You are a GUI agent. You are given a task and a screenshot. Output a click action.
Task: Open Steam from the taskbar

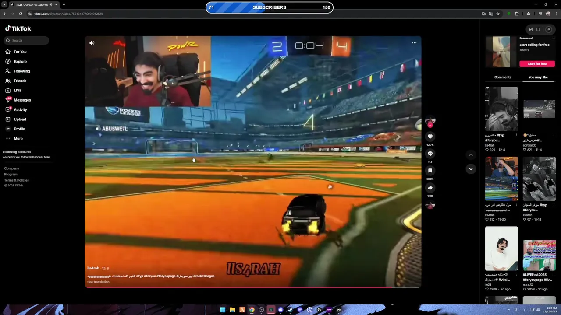pyautogui.click(x=290, y=310)
